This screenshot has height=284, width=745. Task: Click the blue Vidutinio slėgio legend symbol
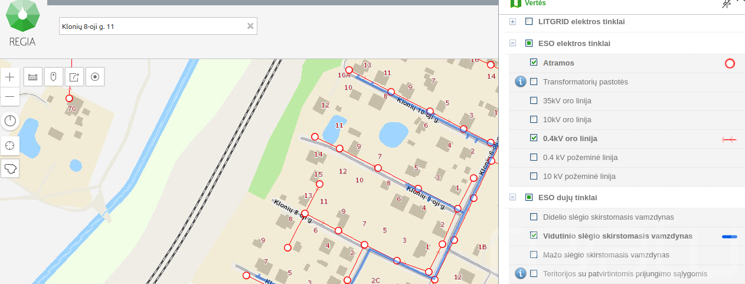tap(730, 236)
